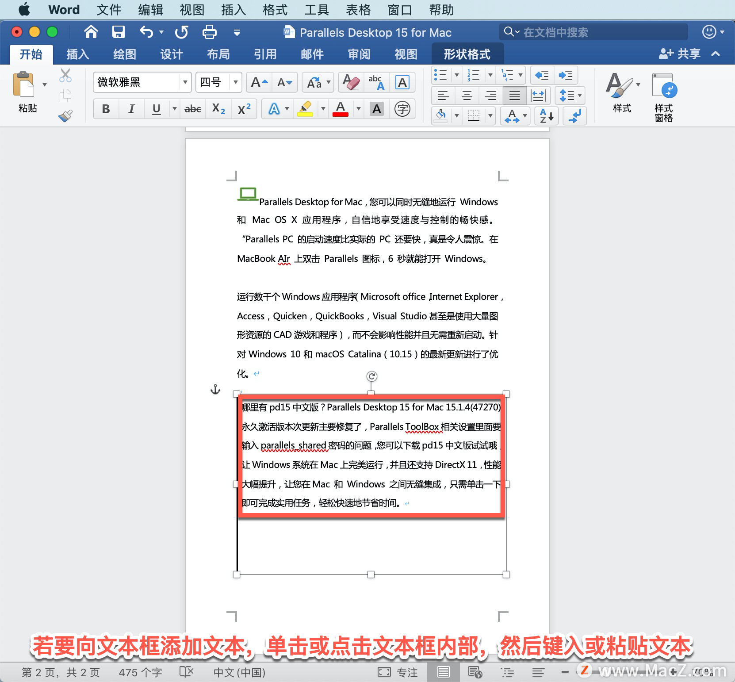Open the 设计 ribbon tab
The image size is (735, 682).
pos(172,54)
